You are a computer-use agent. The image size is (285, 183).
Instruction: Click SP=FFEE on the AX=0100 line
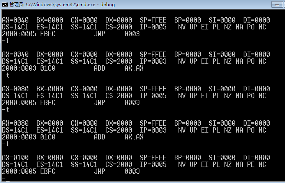(x=153, y=157)
